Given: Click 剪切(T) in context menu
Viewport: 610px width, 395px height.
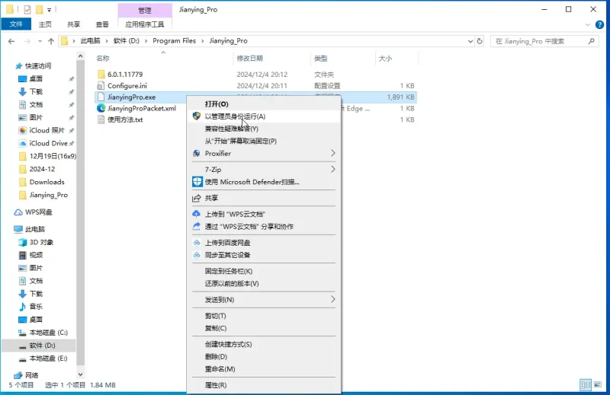Looking at the screenshot, I should tap(264, 316).
